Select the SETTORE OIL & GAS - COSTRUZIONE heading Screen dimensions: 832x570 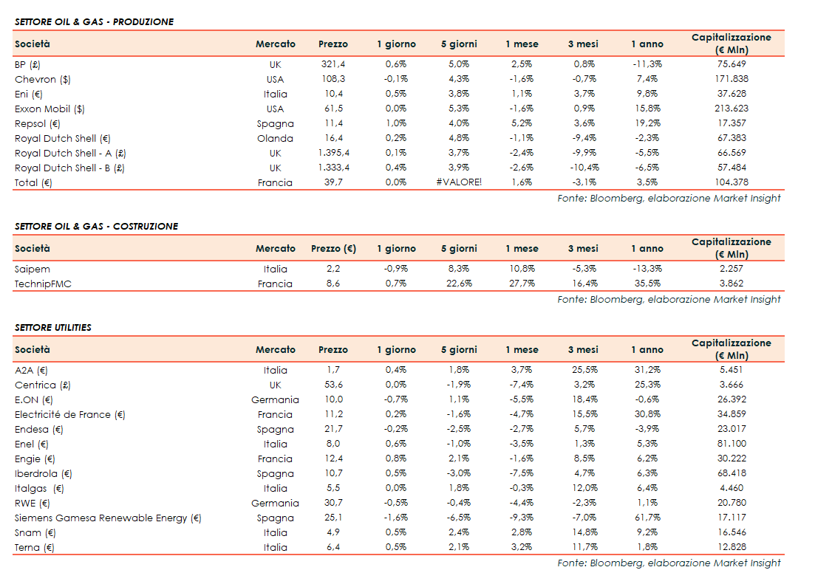96,226
